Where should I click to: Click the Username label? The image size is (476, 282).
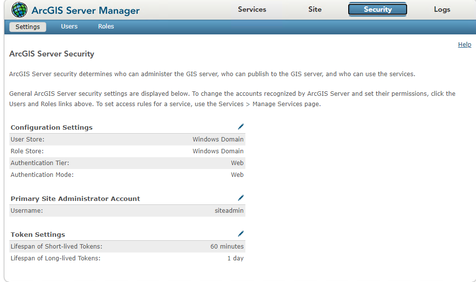[x=27, y=210]
